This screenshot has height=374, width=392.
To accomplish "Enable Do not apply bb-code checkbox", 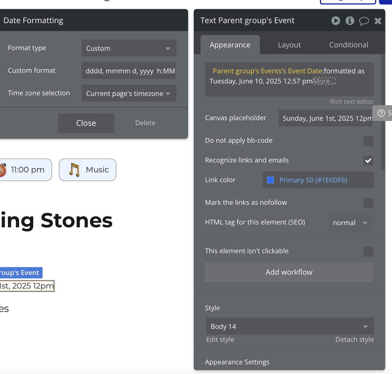I will click(368, 141).
